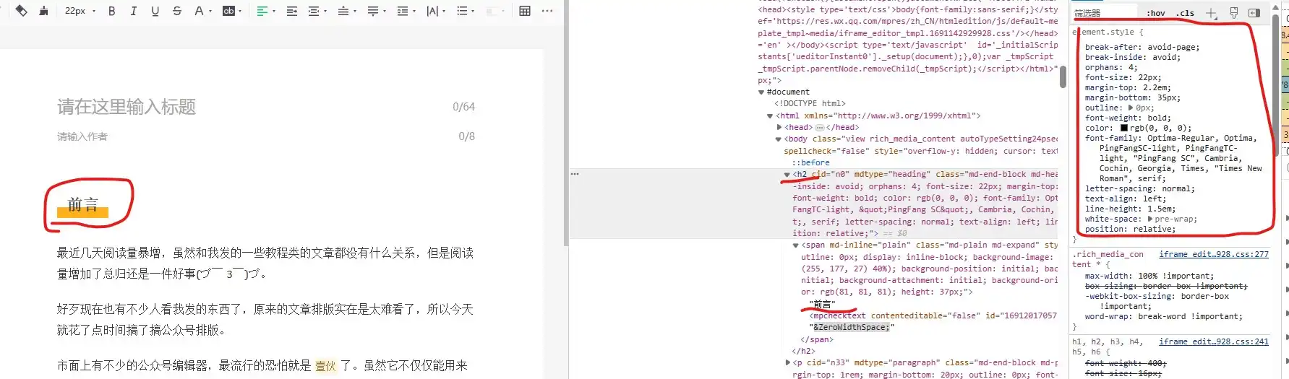Expand the p cid n33 paragraph node
The image size is (1289, 379).
(x=787, y=362)
